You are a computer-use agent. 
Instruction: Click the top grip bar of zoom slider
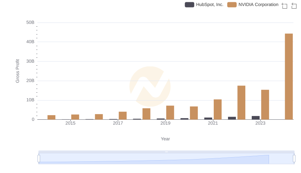click(x=166, y=152)
